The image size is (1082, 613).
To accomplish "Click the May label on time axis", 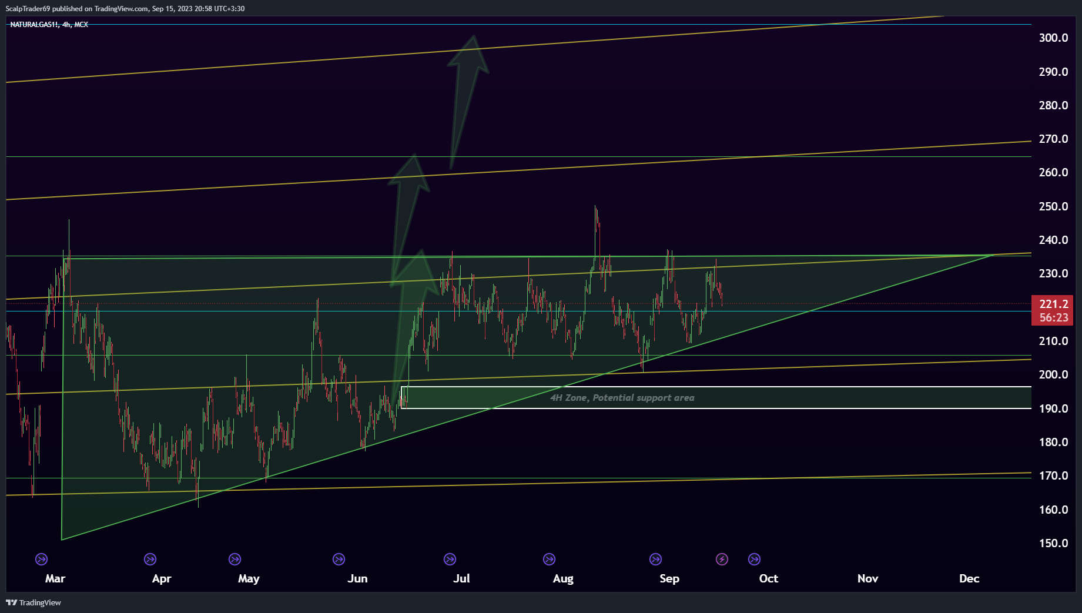I will pyautogui.click(x=249, y=578).
